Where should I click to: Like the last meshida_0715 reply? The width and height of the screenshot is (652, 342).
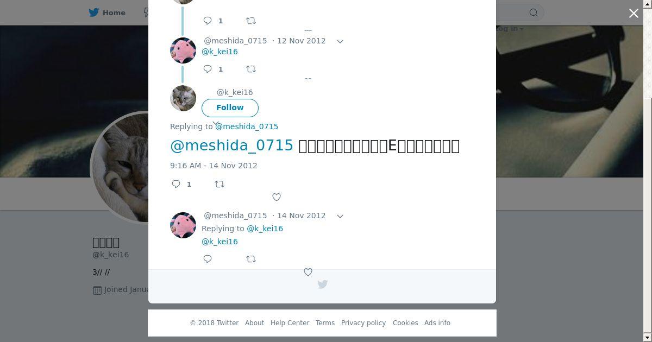tap(308, 272)
